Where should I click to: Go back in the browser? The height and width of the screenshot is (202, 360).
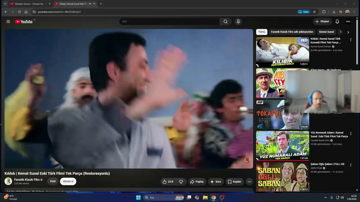pos(6,12)
